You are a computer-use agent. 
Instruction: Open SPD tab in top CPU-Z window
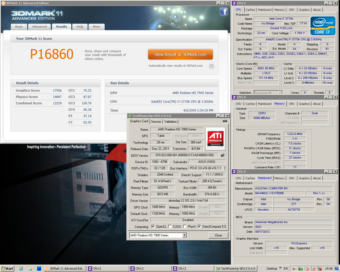(x=291, y=10)
